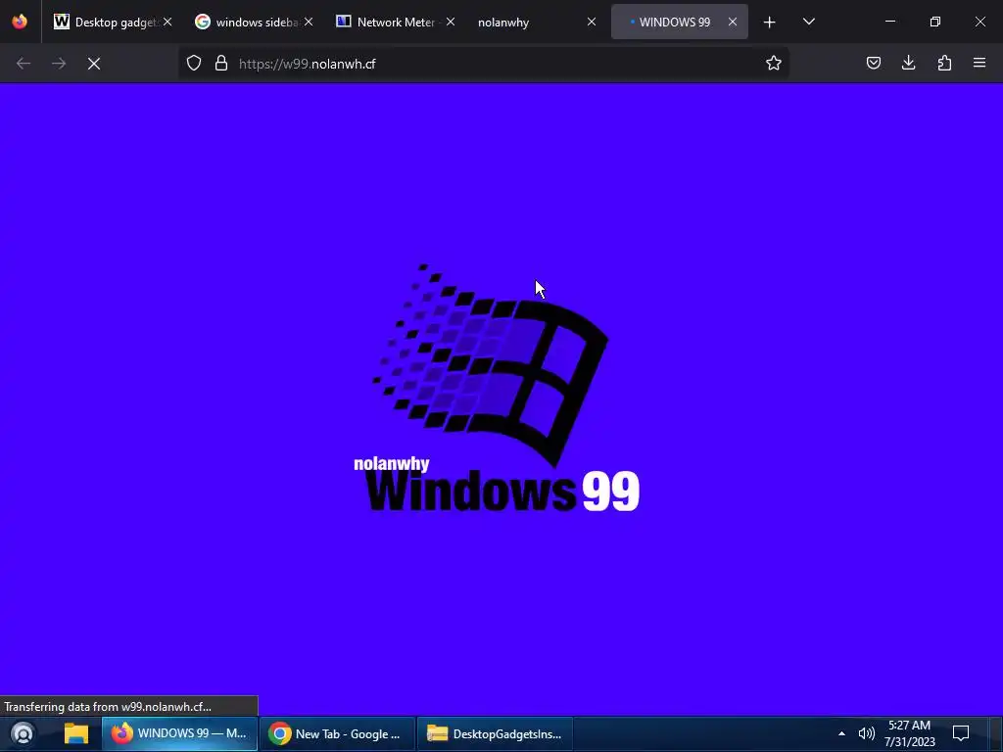This screenshot has height=752, width=1003.
Task: Show hidden system tray icons
Action: point(841,733)
